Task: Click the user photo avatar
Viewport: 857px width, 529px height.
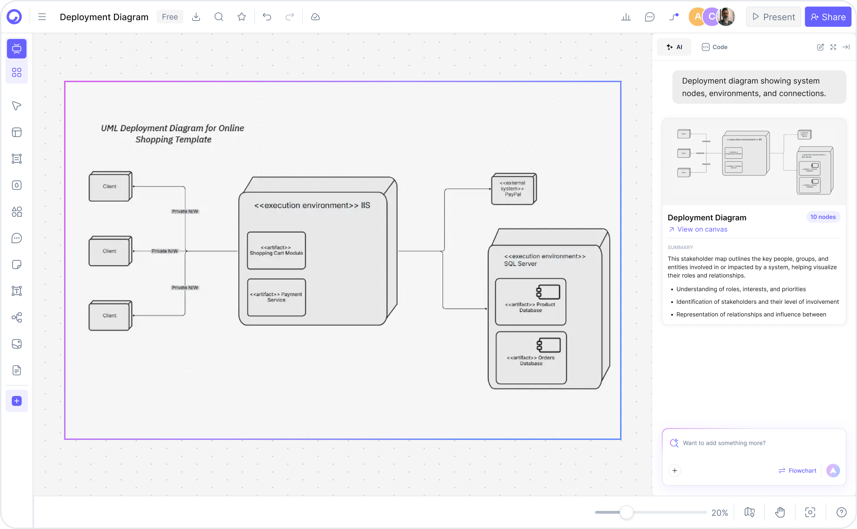Action: click(x=726, y=17)
